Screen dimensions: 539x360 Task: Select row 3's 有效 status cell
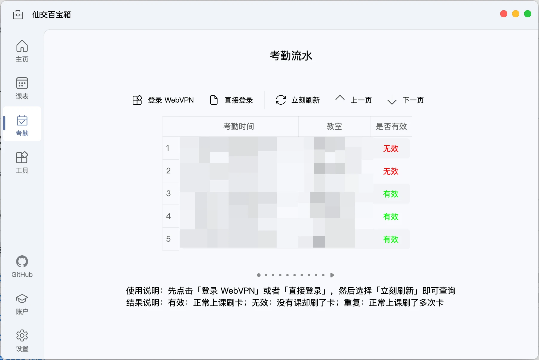(x=391, y=194)
